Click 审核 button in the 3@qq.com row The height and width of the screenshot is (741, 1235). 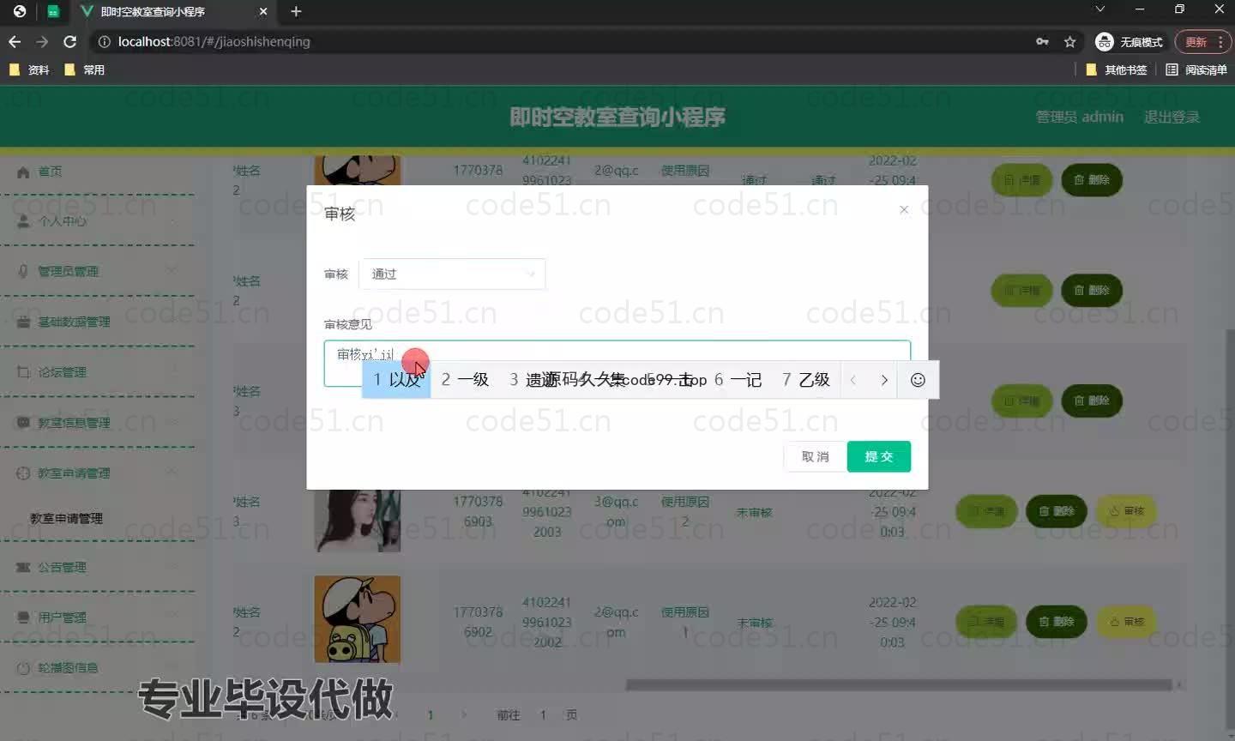1126,511
